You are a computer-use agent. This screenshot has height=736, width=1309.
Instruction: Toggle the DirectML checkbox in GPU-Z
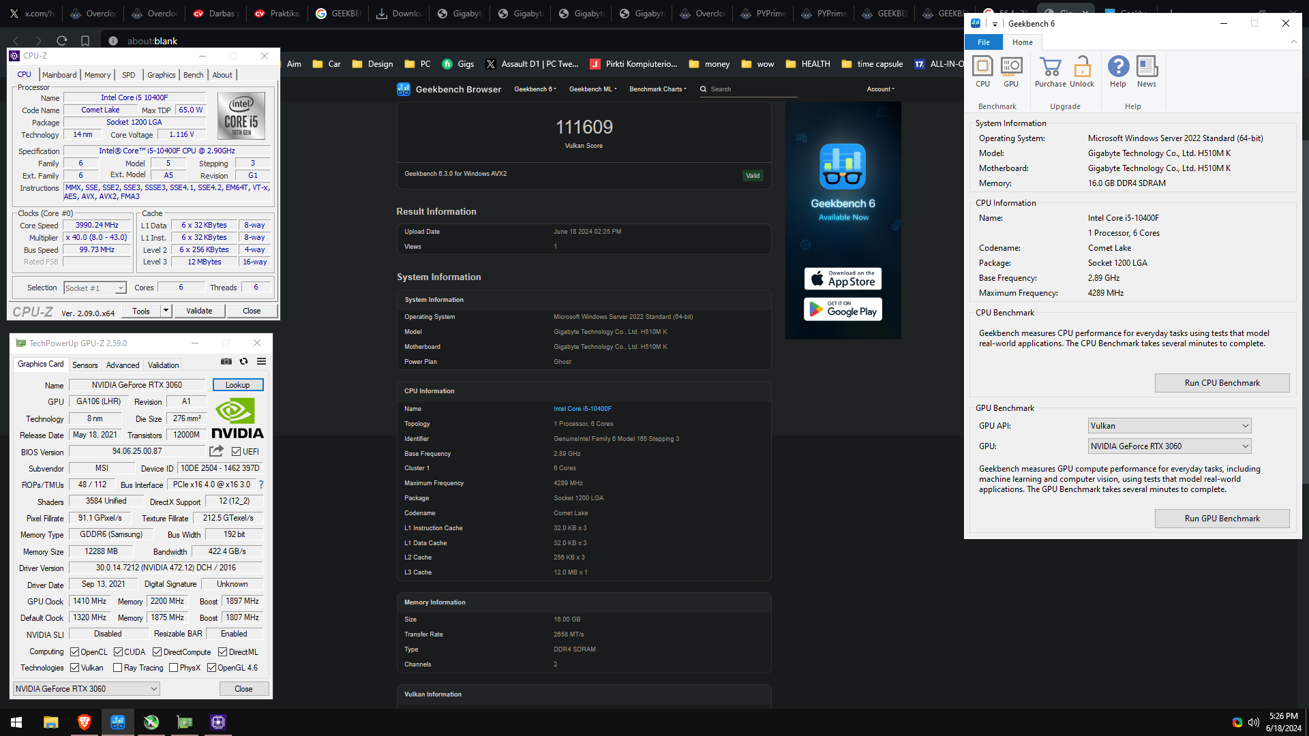point(222,652)
